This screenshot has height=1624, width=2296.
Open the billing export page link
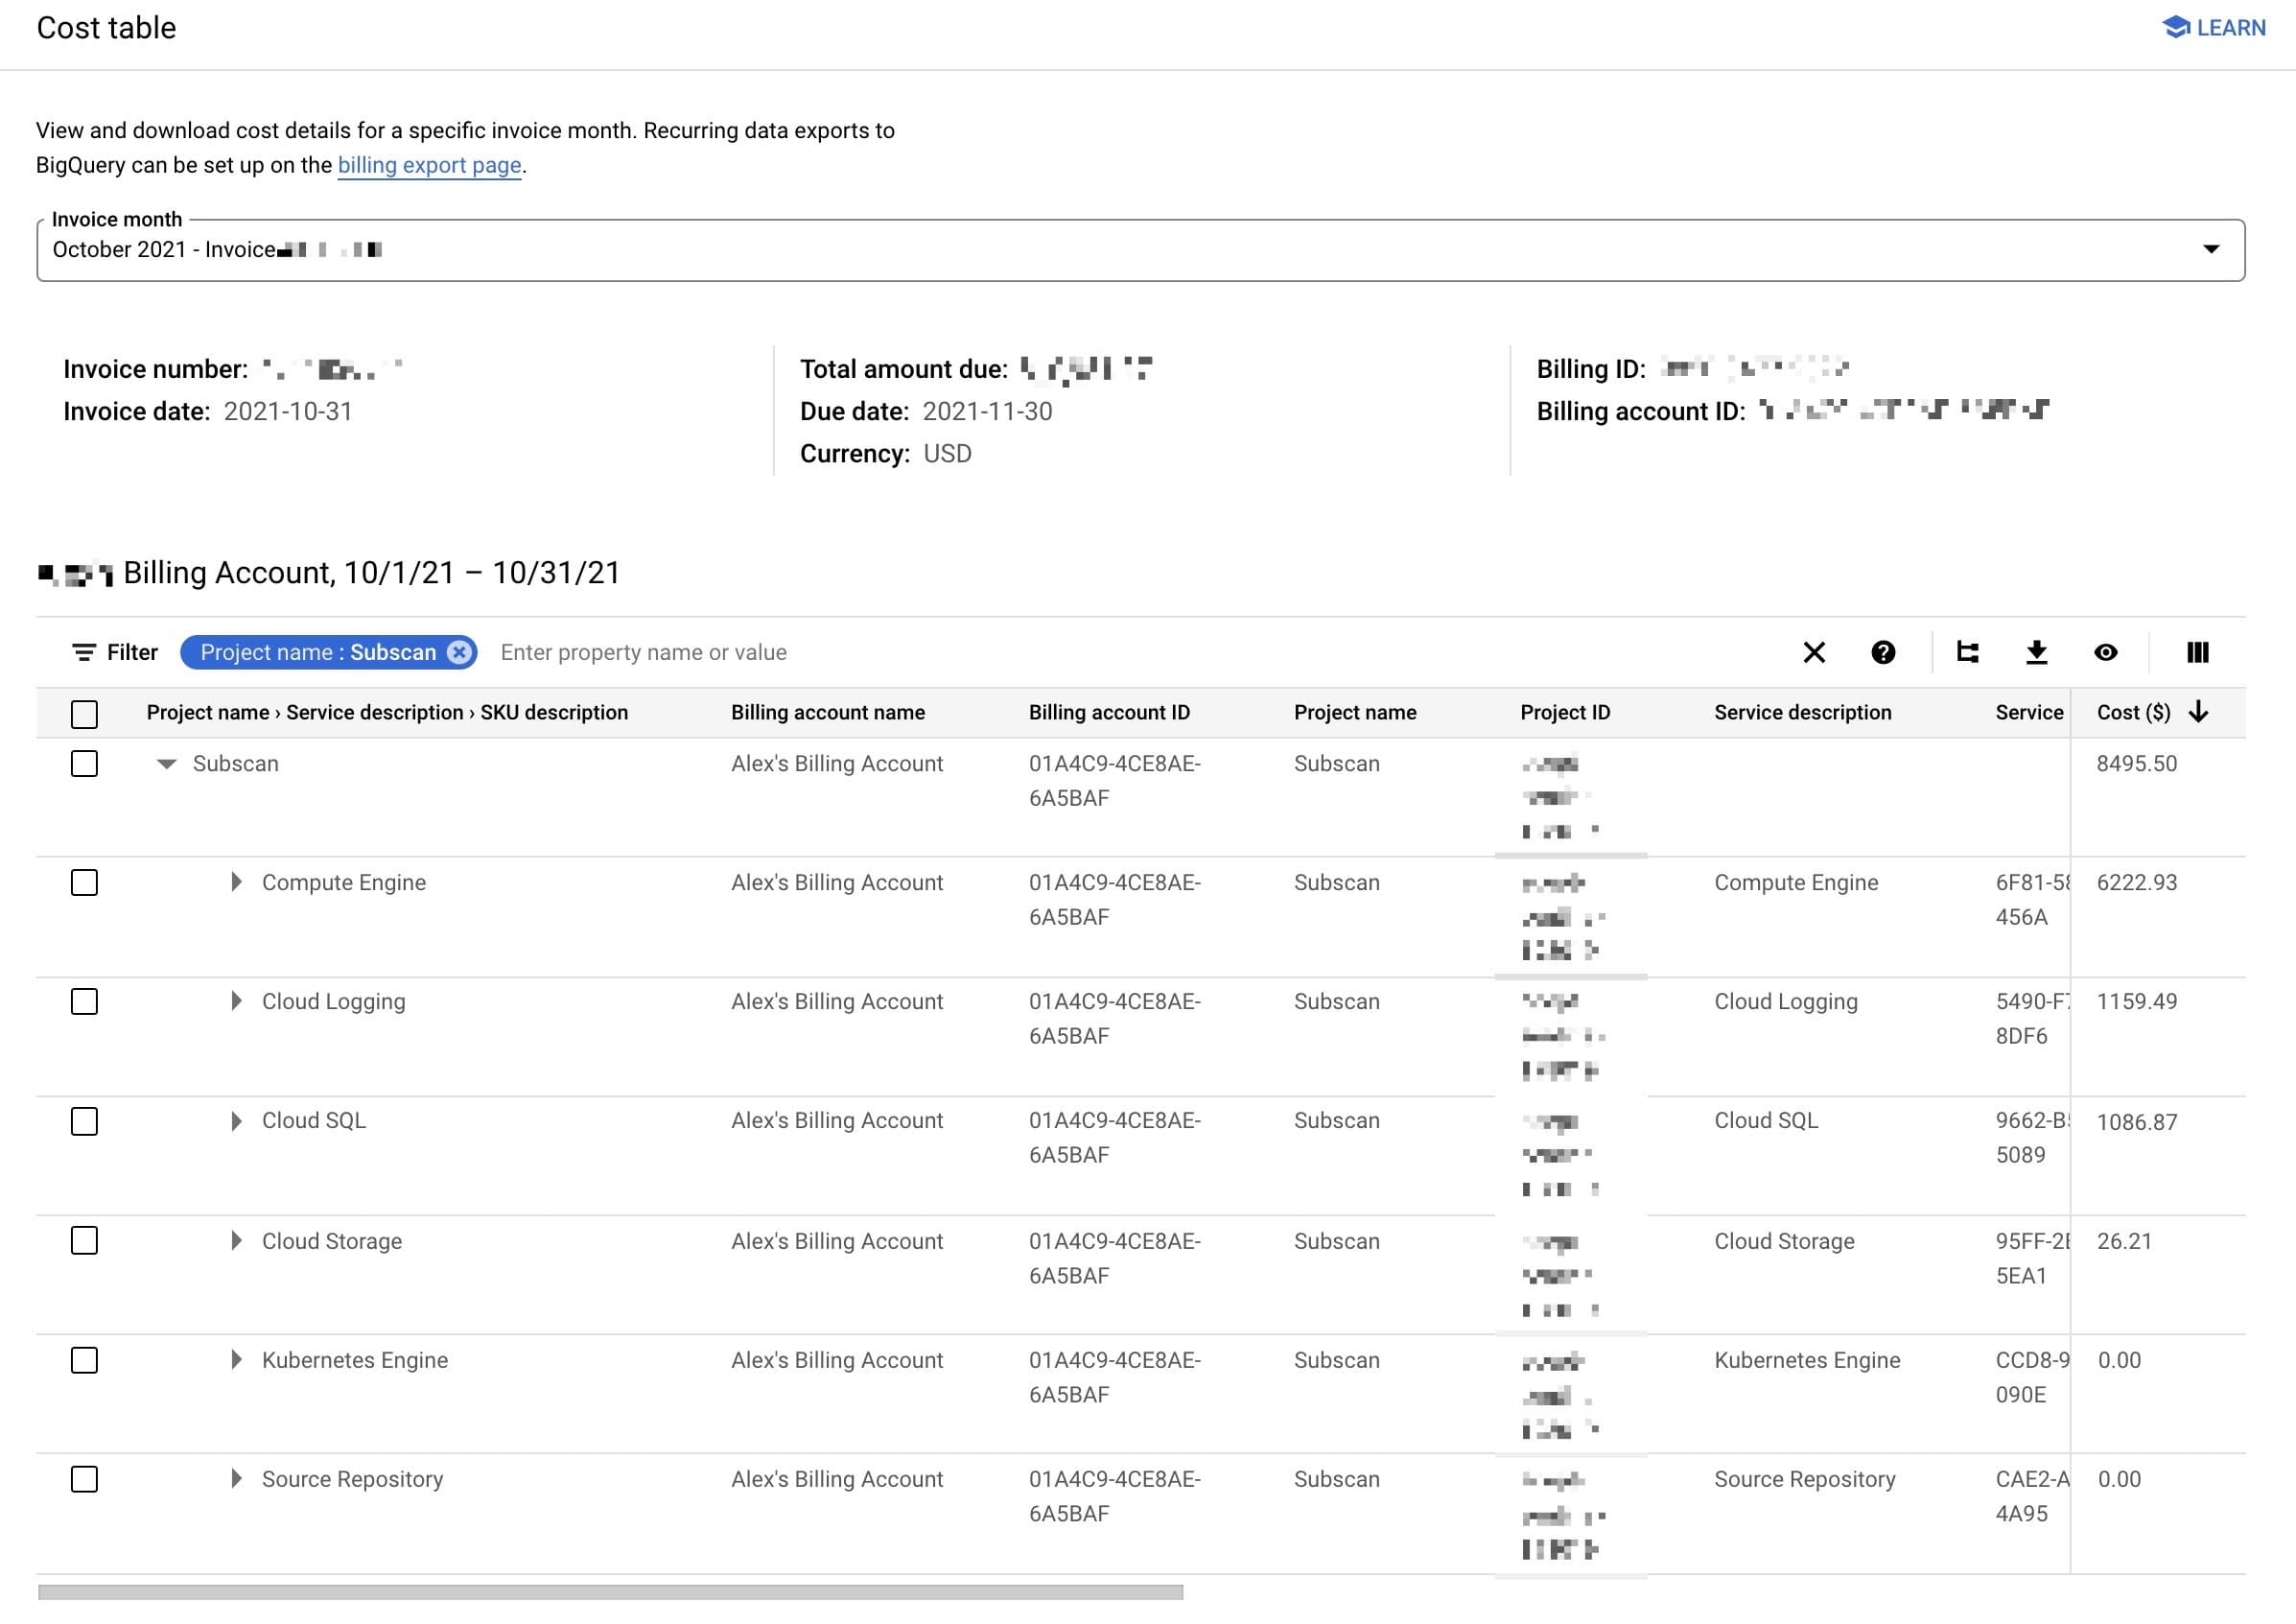tap(429, 165)
